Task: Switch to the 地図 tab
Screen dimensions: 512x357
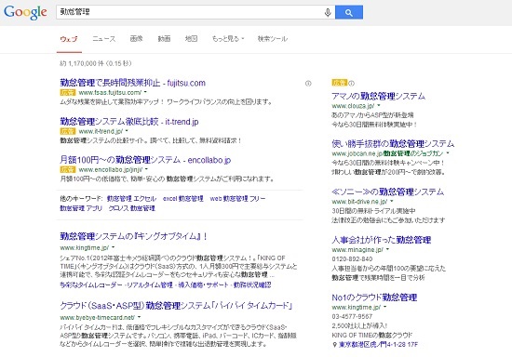Action: point(192,39)
